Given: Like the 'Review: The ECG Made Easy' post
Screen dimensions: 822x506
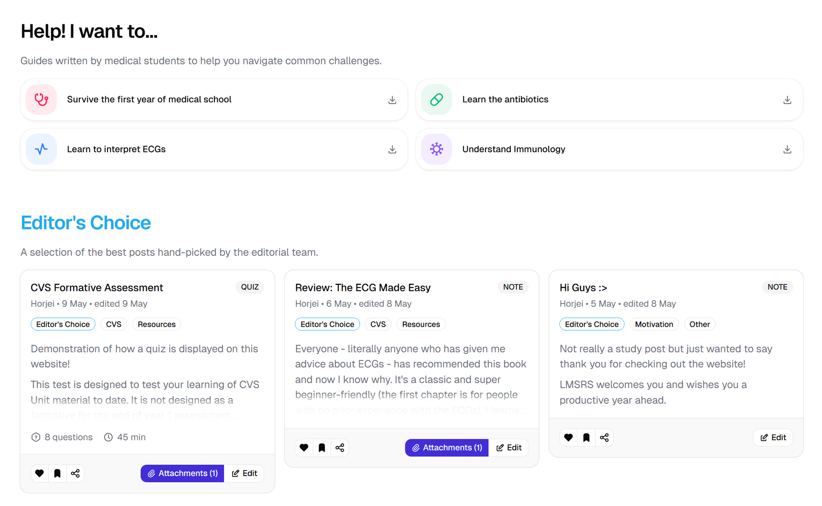Looking at the screenshot, I should pyautogui.click(x=304, y=447).
